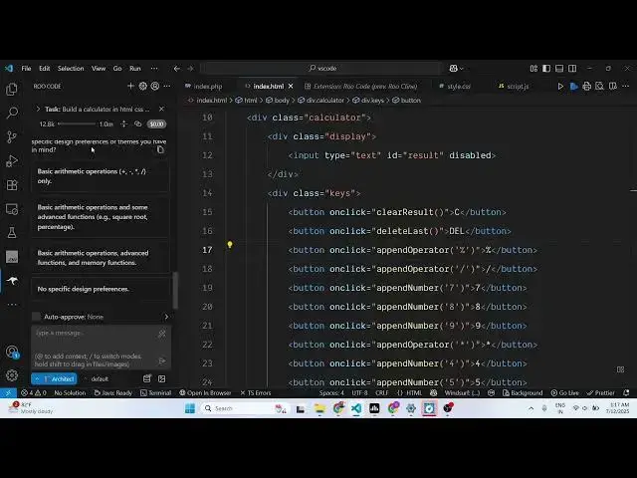Open the Search view in activity bar
The width and height of the screenshot is (637, 478).
pos(12,113)
